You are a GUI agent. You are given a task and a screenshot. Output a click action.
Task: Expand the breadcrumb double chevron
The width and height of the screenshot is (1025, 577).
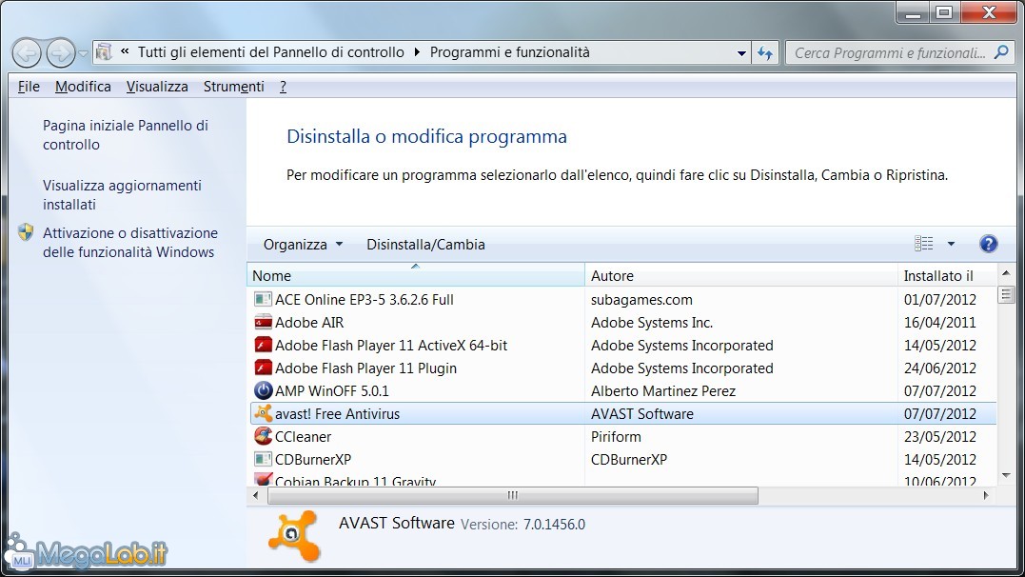coord(125,51)
